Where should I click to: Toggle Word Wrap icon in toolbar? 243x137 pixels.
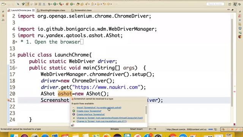[36, 4]
